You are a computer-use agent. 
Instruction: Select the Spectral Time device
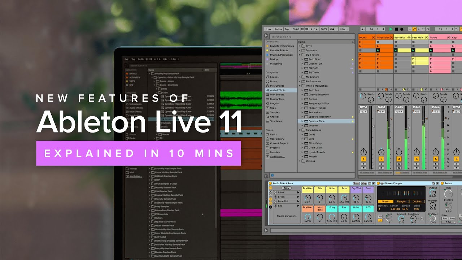pos(326,121)
